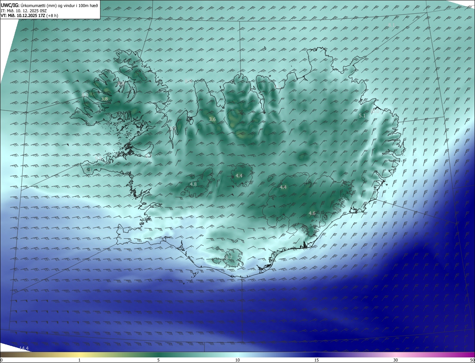Click the 4.6 value label on the map
Viewport: 475px width, 363px height.
pos(312,213)
